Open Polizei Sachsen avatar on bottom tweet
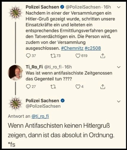The width and height of the screenshot is (127, 150). click(15, 103)
